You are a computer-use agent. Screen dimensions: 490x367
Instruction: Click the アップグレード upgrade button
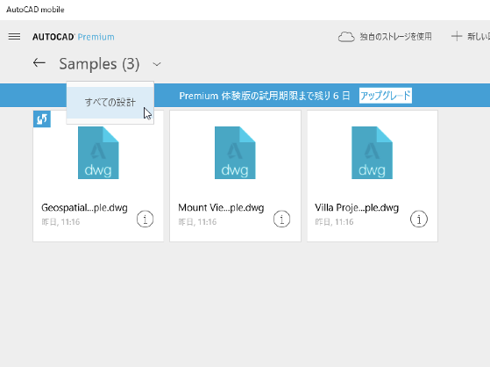click(x=386, y=96)
